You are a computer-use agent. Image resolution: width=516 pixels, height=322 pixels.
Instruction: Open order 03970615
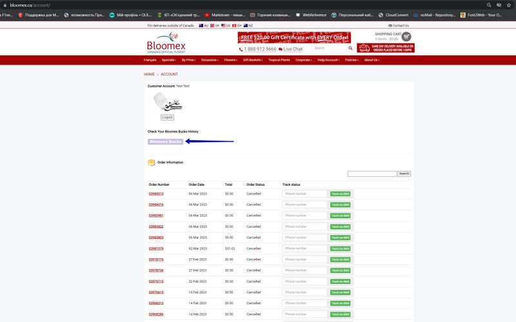156,292
